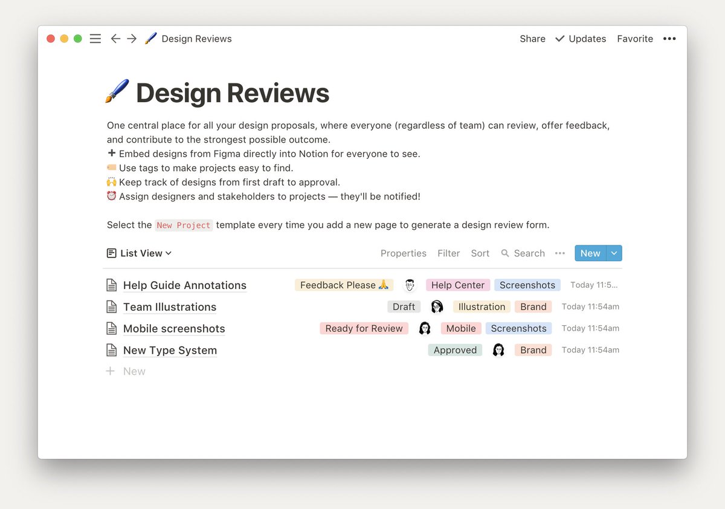Image resolution: width=725 pixels, height=509 pixels.
Task: Click the forward navigation arrow
Action: point(132,38)
